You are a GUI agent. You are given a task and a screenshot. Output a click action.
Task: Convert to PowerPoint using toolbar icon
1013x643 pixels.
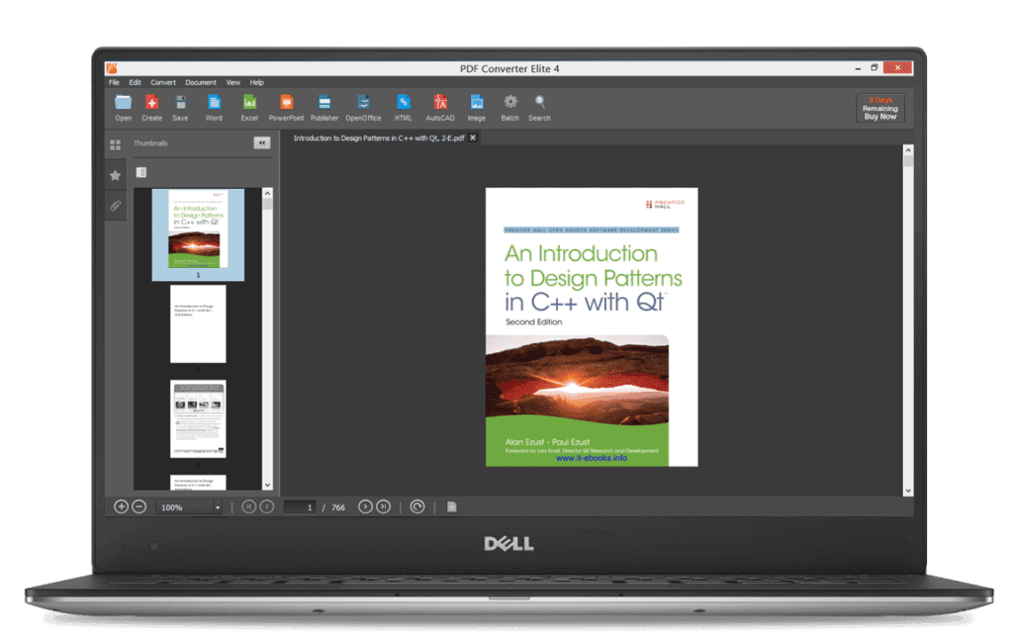coord(286,102)
